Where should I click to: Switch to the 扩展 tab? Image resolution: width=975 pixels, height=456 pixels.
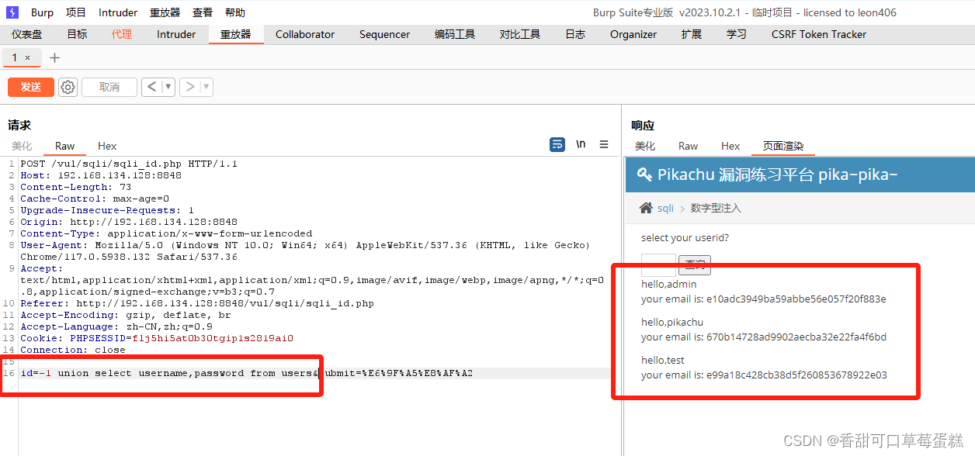(x=692, y=34)
